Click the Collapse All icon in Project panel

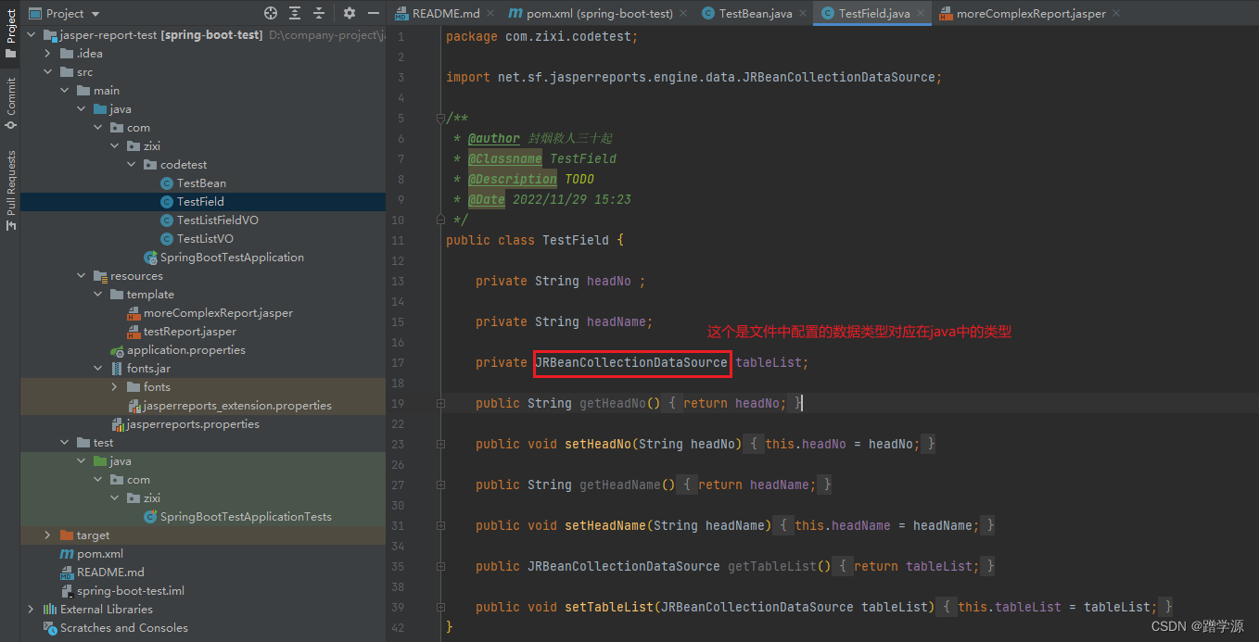(x=319, y=13)
